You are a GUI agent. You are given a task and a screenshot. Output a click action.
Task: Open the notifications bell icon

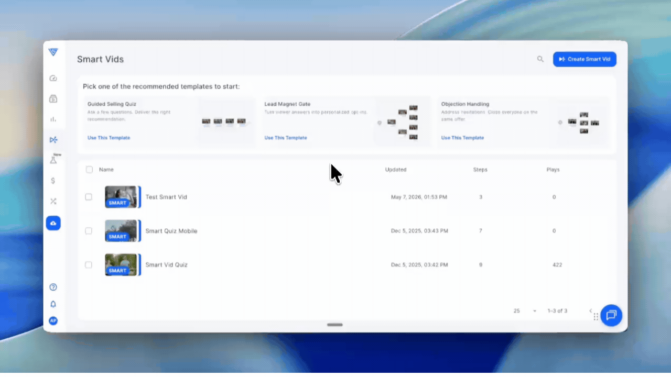pos(53,304)
